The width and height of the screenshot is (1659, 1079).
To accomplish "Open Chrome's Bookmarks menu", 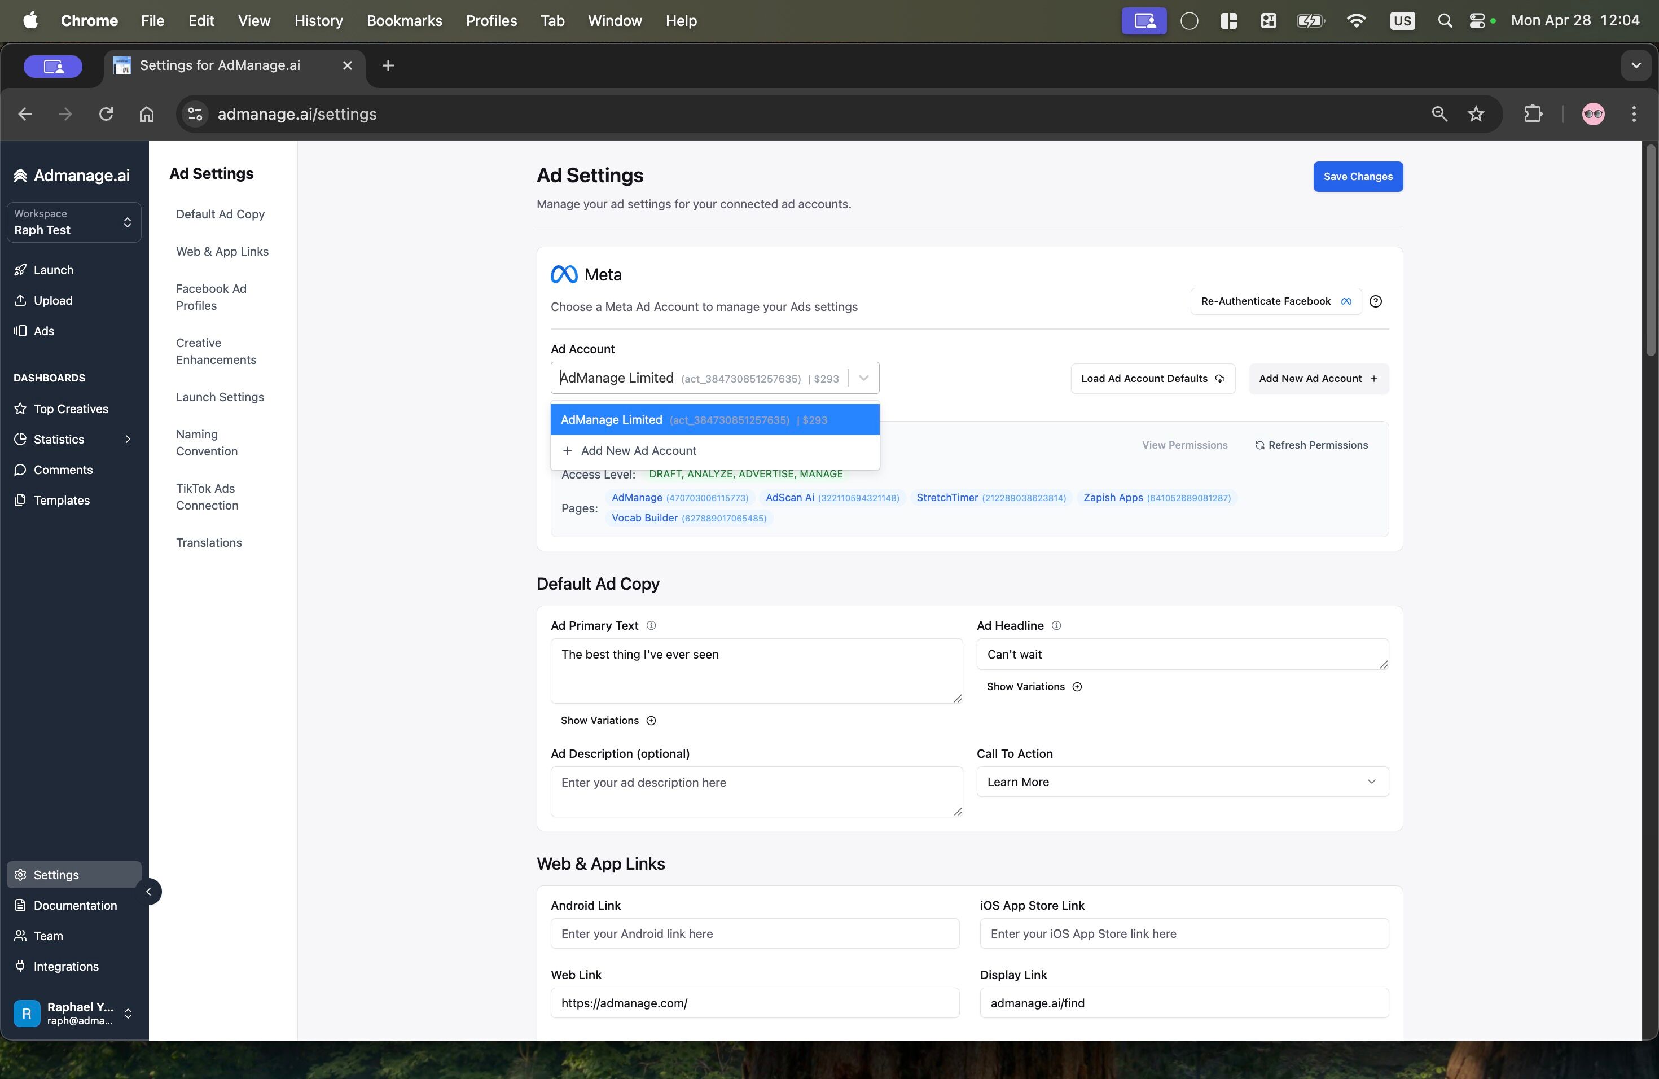I will click(404, 21).
